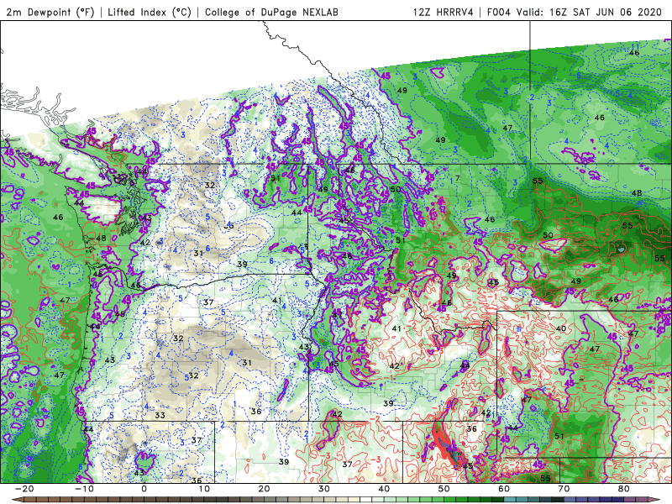Click the colorbar tick label reading 40
Image resolution: width=672 pixels, height=504 pixels.
pos(384,489)
